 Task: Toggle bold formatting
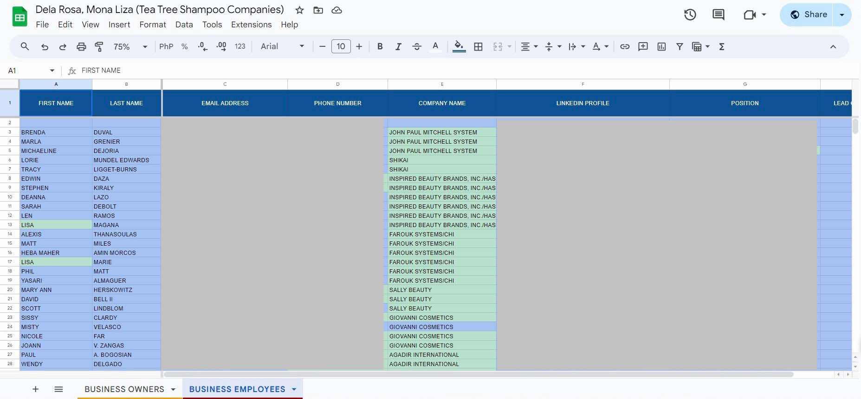tap(380, 46)
